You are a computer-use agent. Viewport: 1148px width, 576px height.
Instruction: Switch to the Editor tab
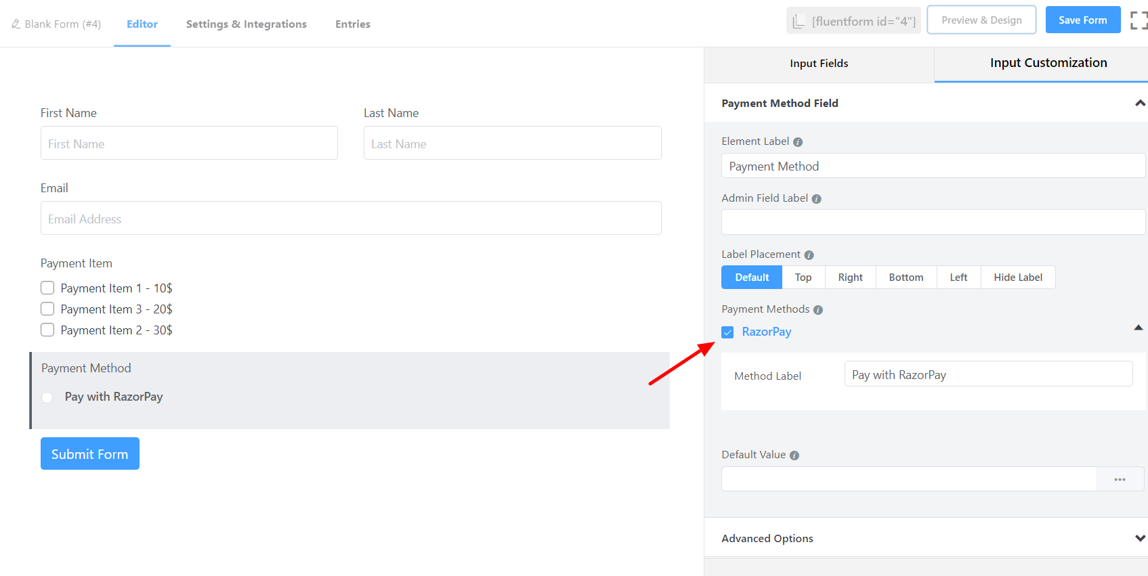142,24
